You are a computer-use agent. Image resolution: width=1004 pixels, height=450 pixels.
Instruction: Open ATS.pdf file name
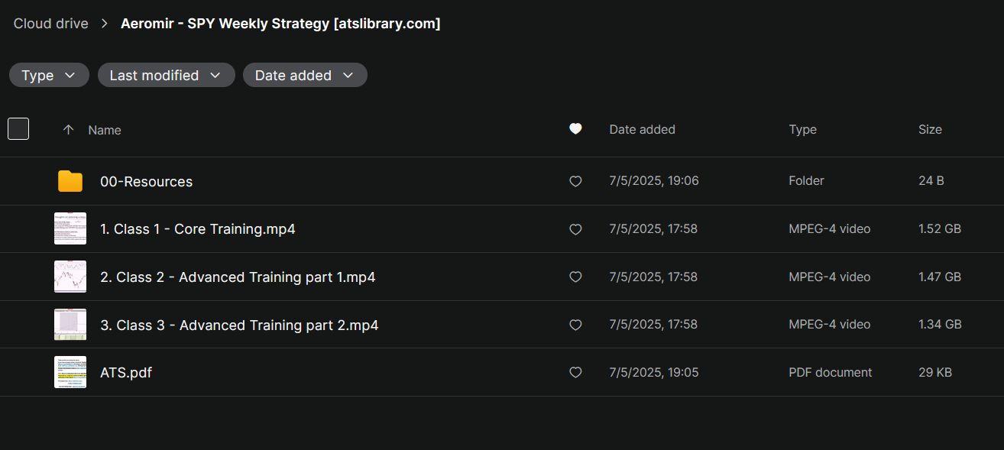pyautogui.click(x=126, y=373)
